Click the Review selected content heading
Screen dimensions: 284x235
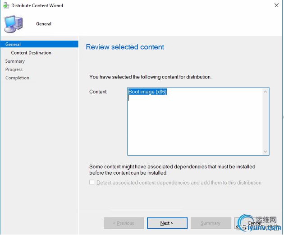click(125, 47)
